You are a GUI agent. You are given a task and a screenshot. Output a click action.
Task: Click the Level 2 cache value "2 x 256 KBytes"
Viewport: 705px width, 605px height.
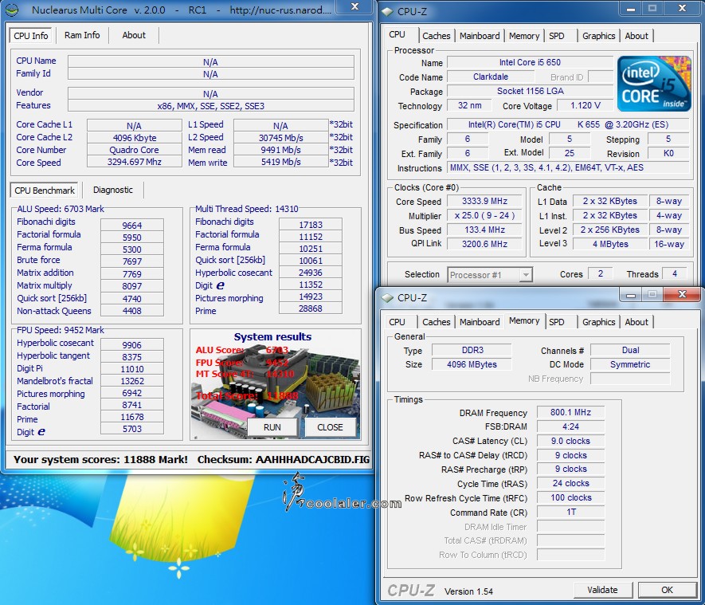610,230
